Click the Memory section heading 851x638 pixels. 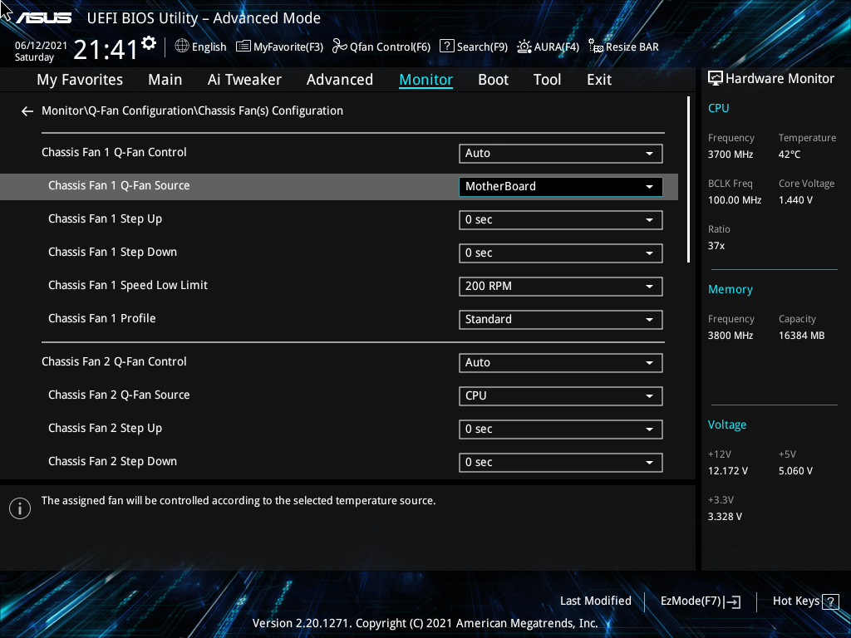pyautogui.click(x=730, y=290)
